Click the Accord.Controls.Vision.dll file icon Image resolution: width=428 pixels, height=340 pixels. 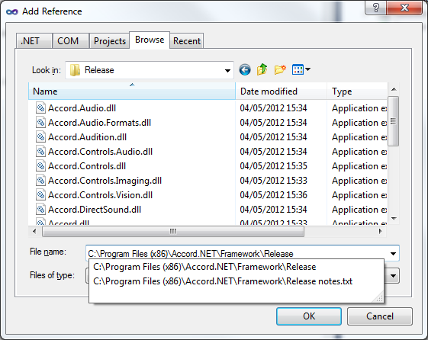pyautogui.click(x=40, y=195)
